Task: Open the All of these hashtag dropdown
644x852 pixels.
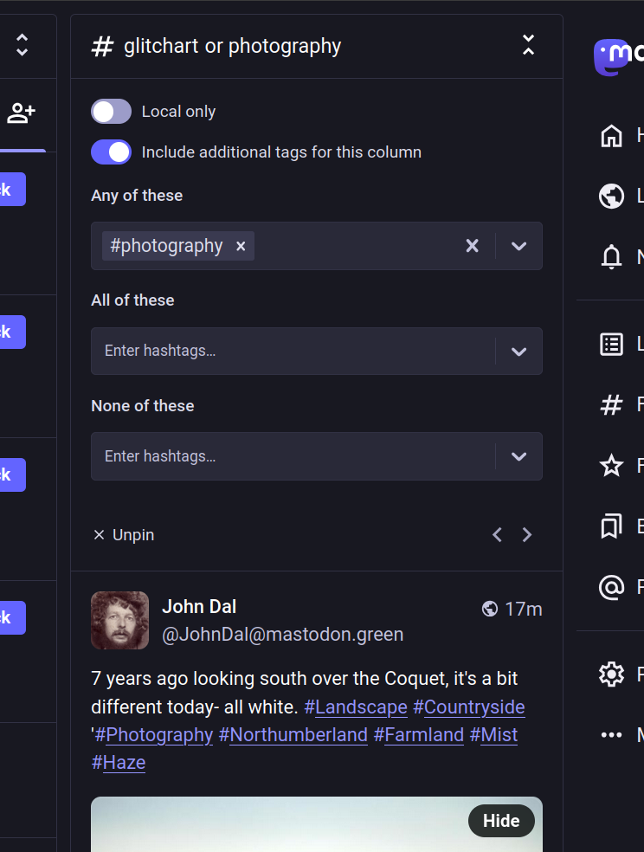Action: [518, 352]
